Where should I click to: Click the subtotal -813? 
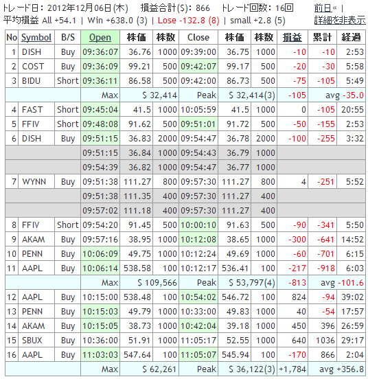pyautogui.click(x=297, y=283)
